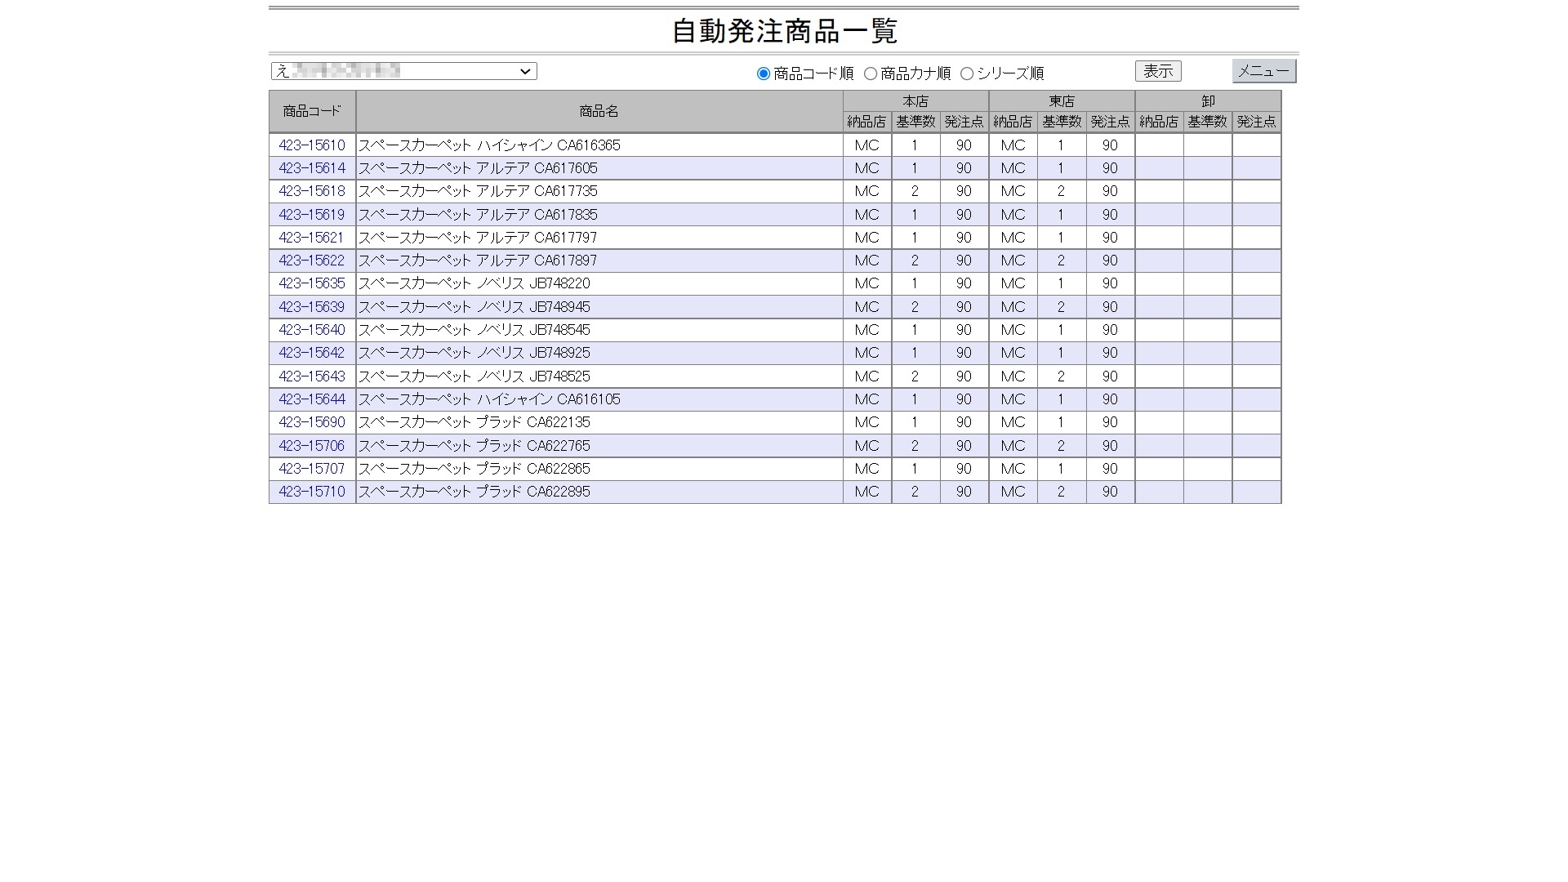Click the 本店 発注点 sub-header

coord(964,122)
